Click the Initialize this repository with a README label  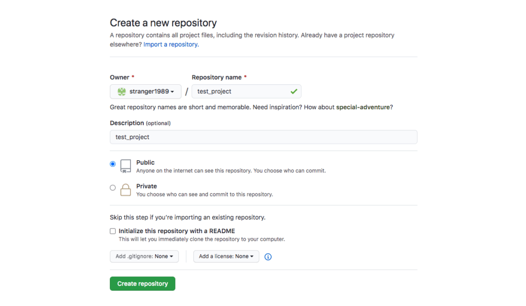click(177, 231)
